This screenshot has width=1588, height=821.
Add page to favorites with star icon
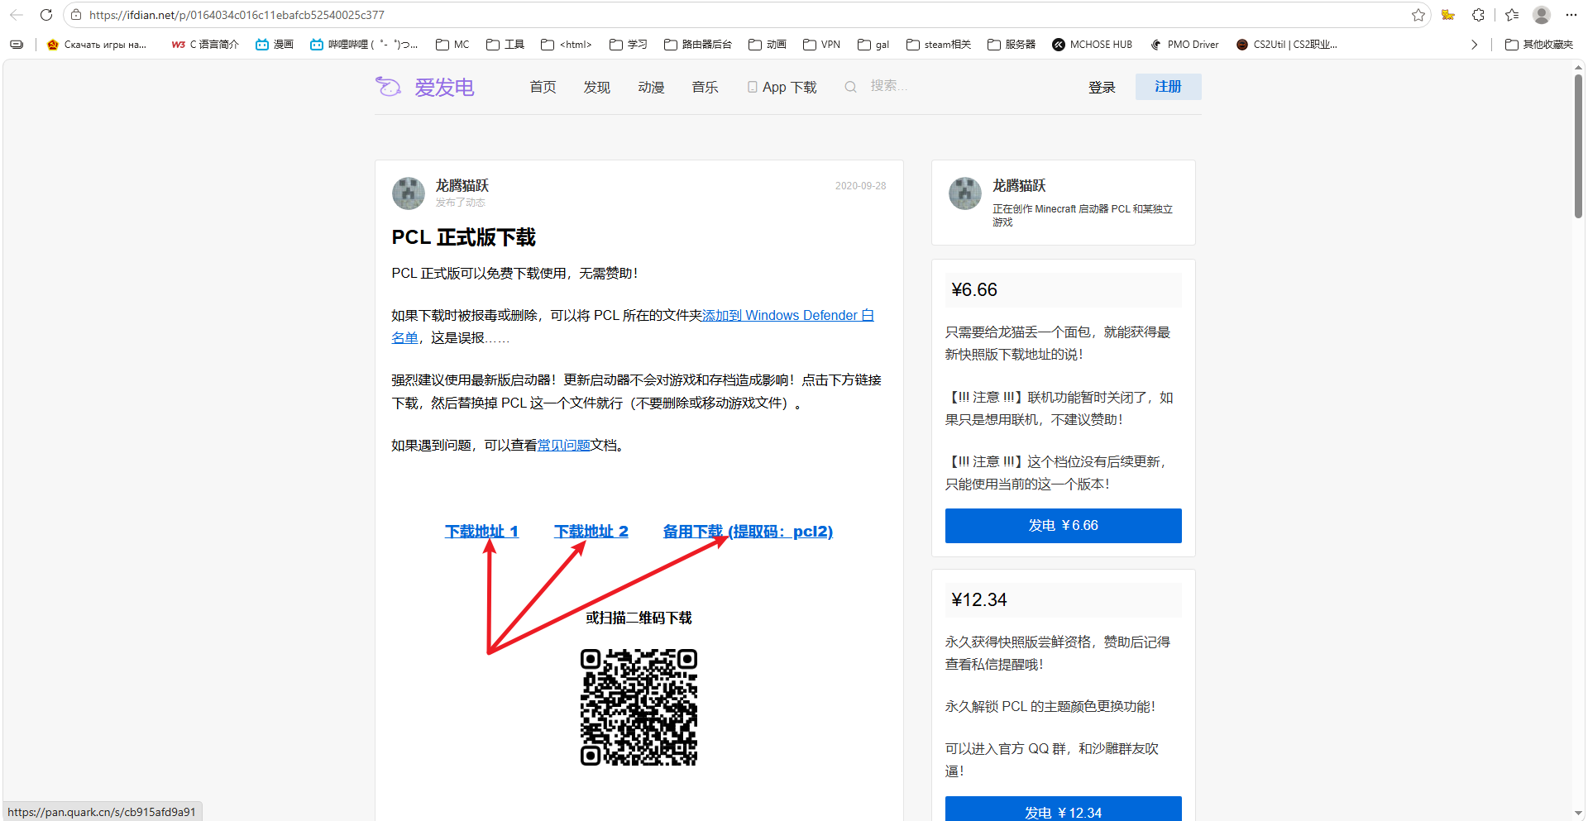tap(1418, 15)
